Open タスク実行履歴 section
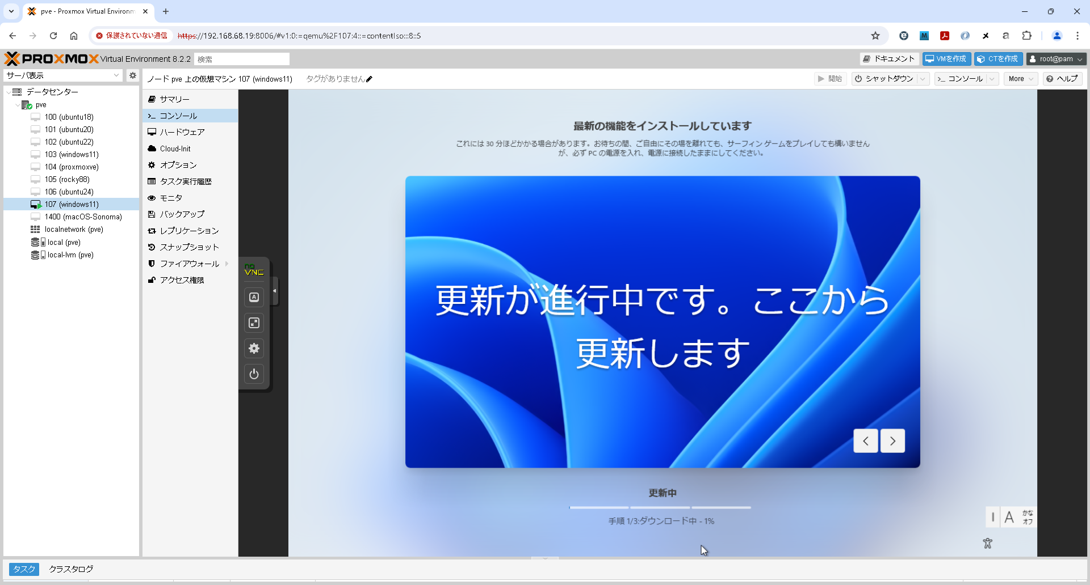The height and width of the screenshot is (585, 1090). point(190,181)
